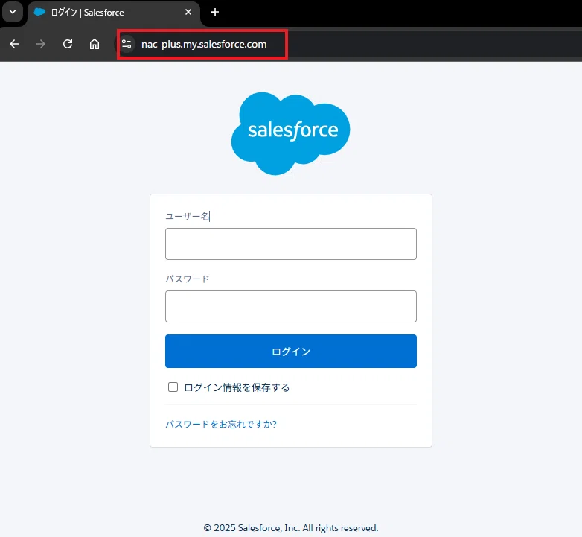Focus the パスワード input field
The image size is (582, 537).
click(291, 306)
